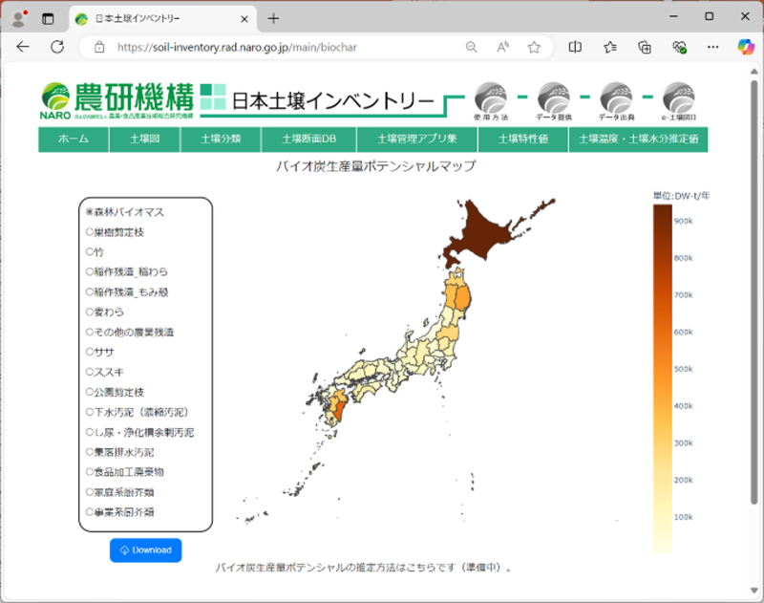764x603 pixels.
Task: Select 下水汚泥（濃縮汚泥） radio option
Action: pyautogui.click(x=89, y=413)
